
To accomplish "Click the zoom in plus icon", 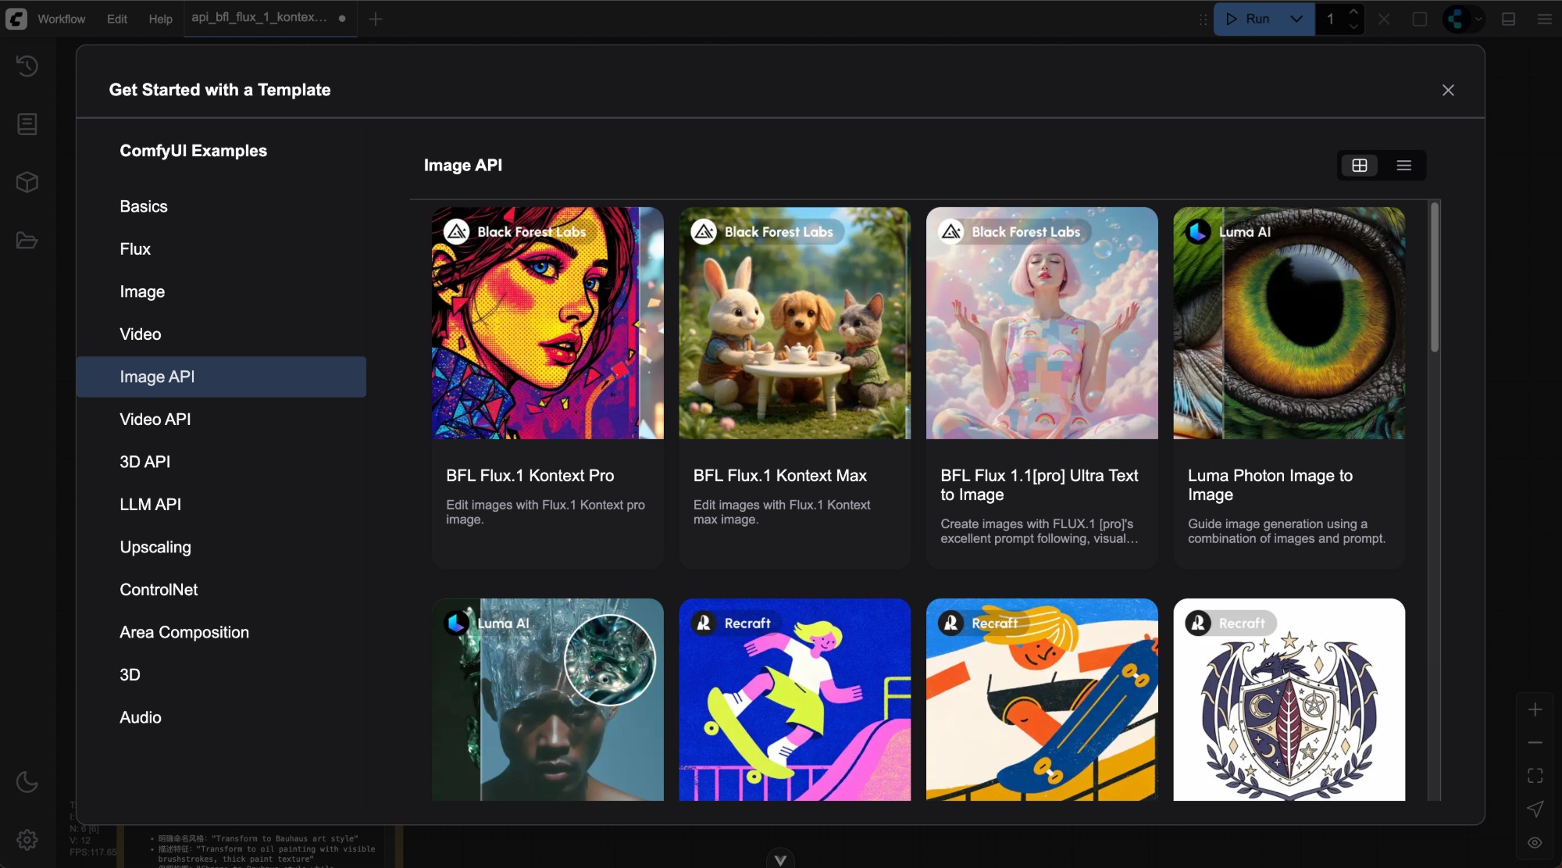I will click(x=1535, y=709).
